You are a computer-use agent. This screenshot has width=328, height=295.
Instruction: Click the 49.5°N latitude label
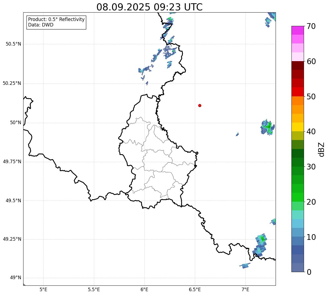pyautogui.click(x=13, y=201)
